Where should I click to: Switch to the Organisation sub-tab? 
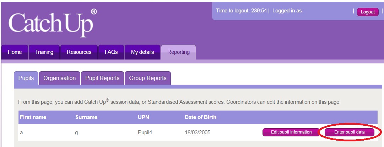click(60, 78)
